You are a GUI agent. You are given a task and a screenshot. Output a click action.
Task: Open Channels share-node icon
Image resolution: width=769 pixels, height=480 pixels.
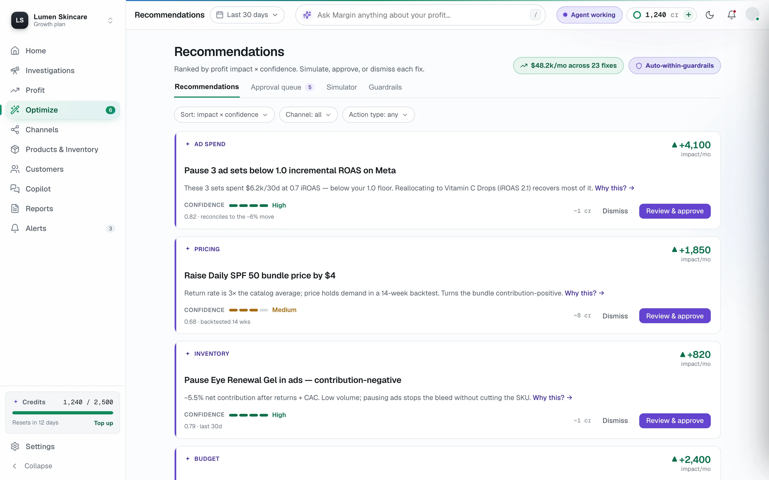pos(15,130)
